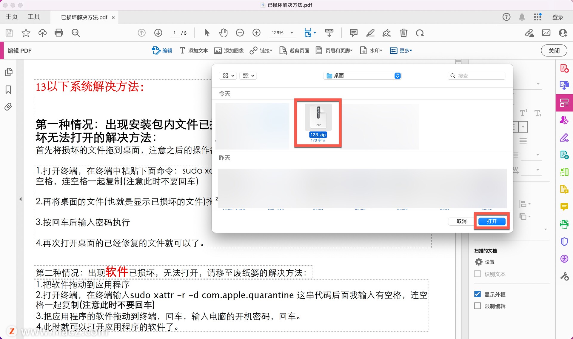Image resolution: width=573 pixels, height=339 pixels.
Task: Uncheck the 显示外框 checkbox
Action: (x=478, y=294)
